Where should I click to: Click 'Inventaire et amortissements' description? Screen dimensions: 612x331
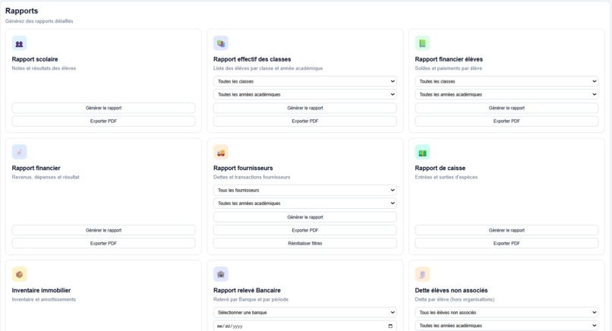click(44, 299)
